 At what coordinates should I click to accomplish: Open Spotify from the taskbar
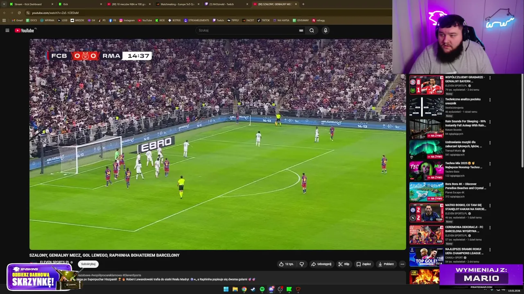[262, 289]
